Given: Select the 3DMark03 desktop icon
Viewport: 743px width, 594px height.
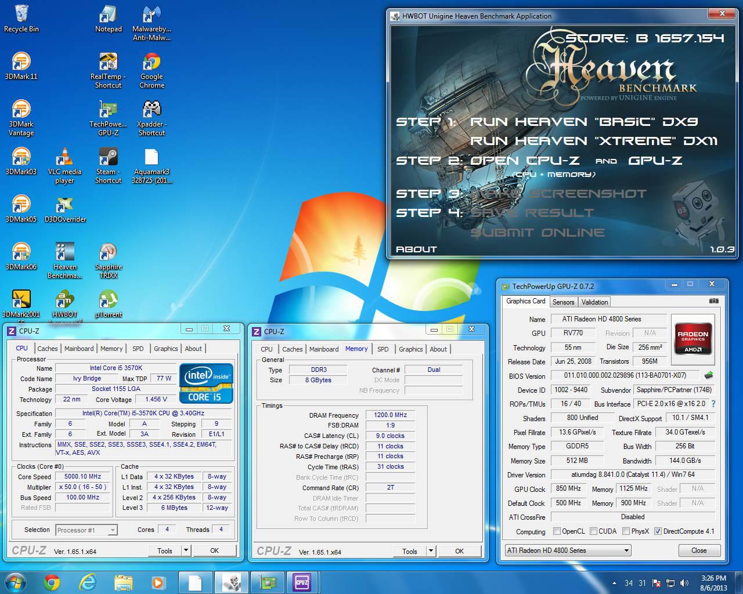Looking at the screenshot, I should tap(21, 161).
